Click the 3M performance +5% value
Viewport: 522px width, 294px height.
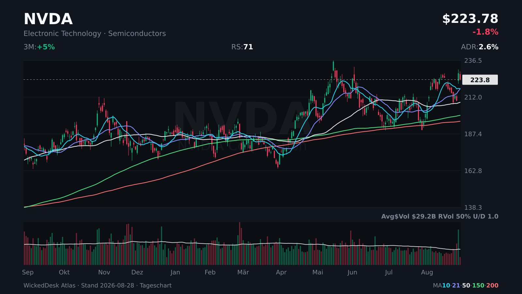tap(46, 47)
